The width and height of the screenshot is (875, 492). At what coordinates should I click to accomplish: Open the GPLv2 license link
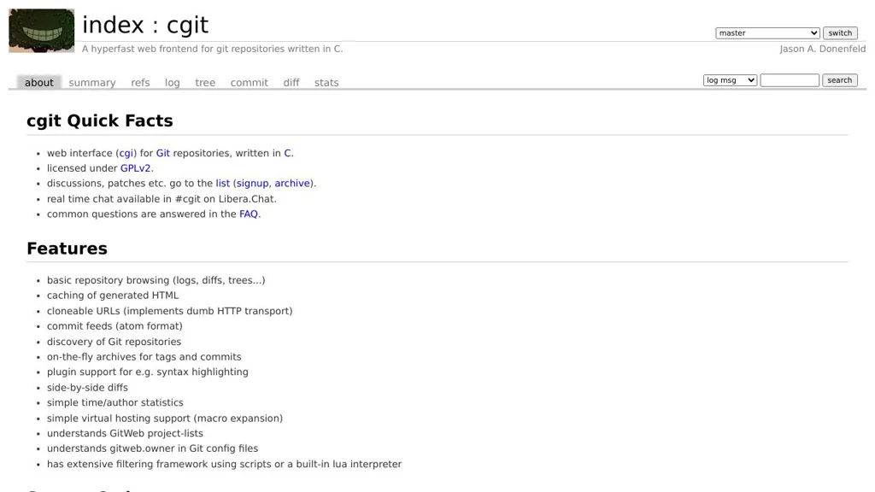pyautogui.click(x=135, y=168)
